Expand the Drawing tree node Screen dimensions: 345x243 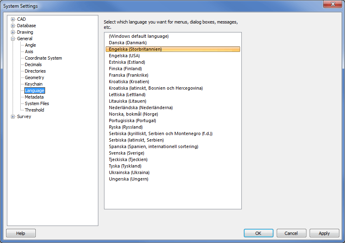[13, 32]
